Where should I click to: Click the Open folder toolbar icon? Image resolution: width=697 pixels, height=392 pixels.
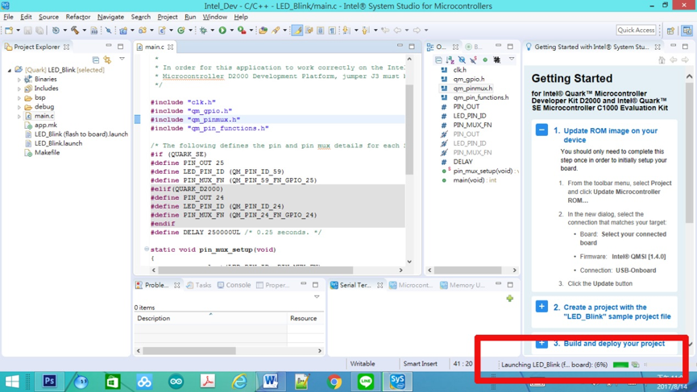[x=263, y=31]
